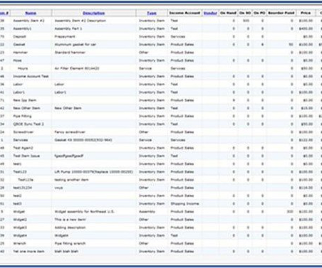Image resolution: width=322 pixels, height=268 pixels.
Task: Select the Pipe Fitting item row
Action: tap(161, 116)
